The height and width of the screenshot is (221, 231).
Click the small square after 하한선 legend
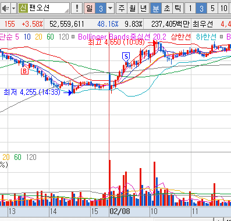(222, 37)
